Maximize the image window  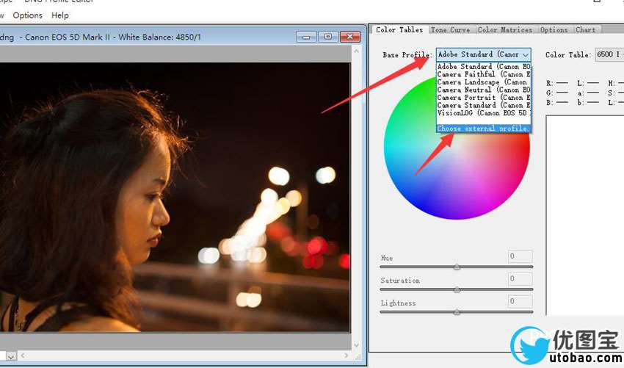328,37
